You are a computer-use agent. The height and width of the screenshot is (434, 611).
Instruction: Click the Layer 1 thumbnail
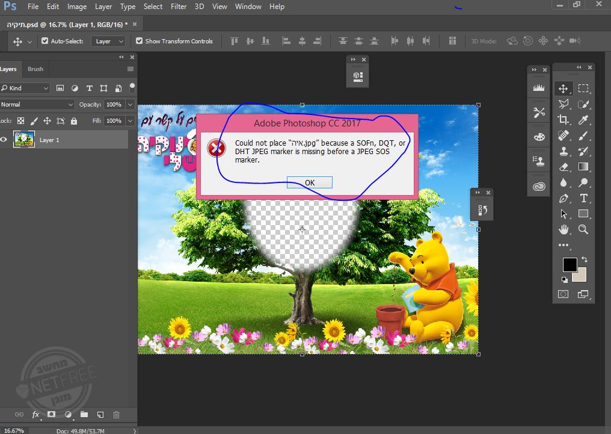click(24, 140)
